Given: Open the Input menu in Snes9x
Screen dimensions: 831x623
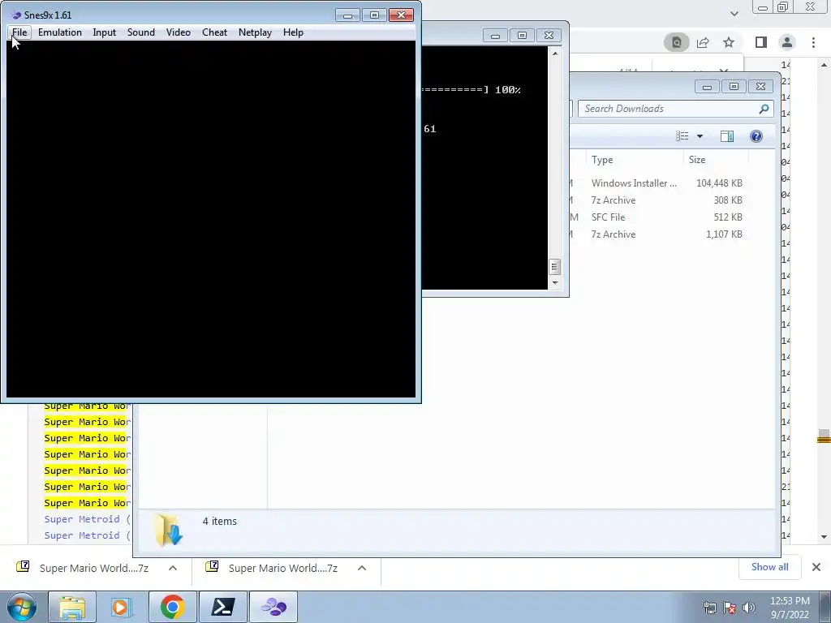Looking at the screenshot, I should click(105, 32).
